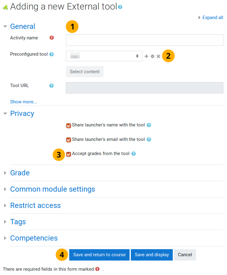Image resolution: width=227 pixels, height=275 pixels.
Task: Click the Expand all link
Action: pyautogui.click(x=213, y=18)
